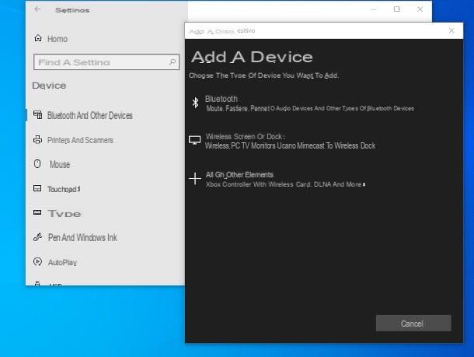Minimize the Settings window

click(x=374, y=9)
